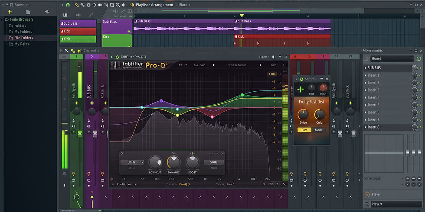Toggle the yellow LED on Sub Synth channel 1
The height and width of the screenshot is (212, 425).
pos(76,103)
